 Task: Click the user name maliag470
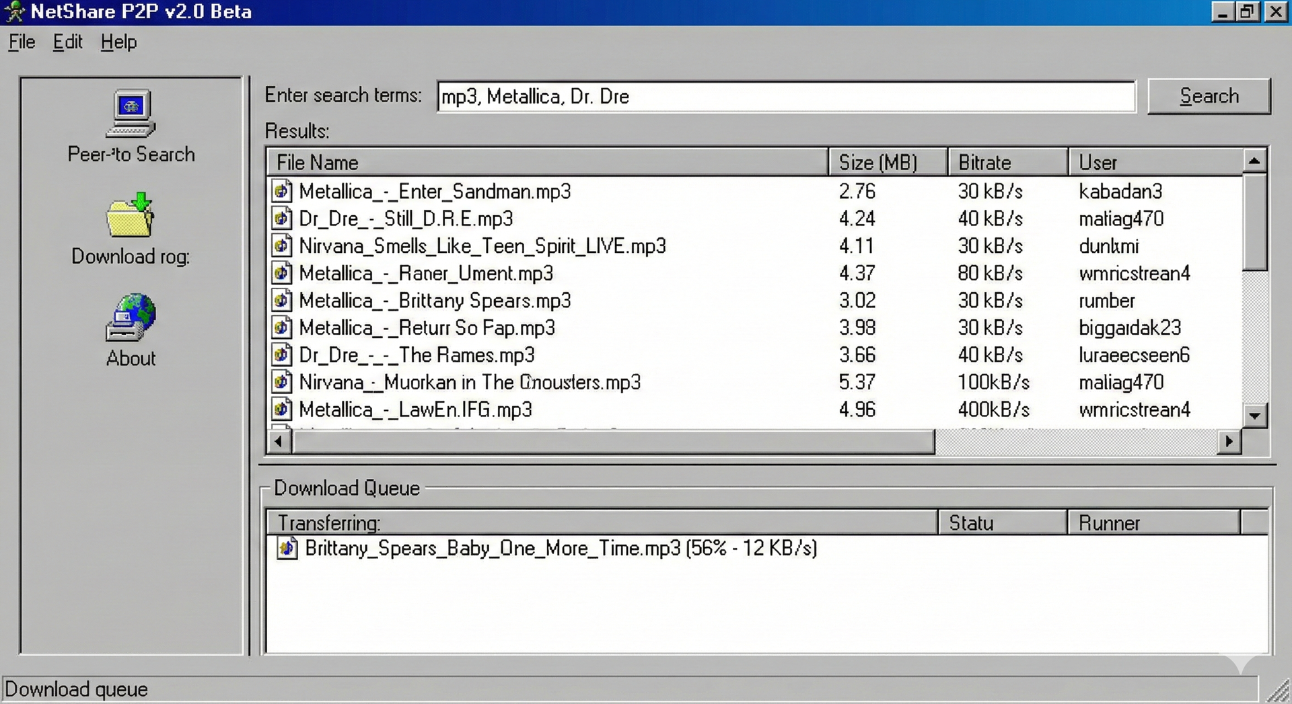click(x=1121, y=382)
